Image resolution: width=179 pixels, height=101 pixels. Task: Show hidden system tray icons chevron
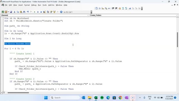point(140,98)
